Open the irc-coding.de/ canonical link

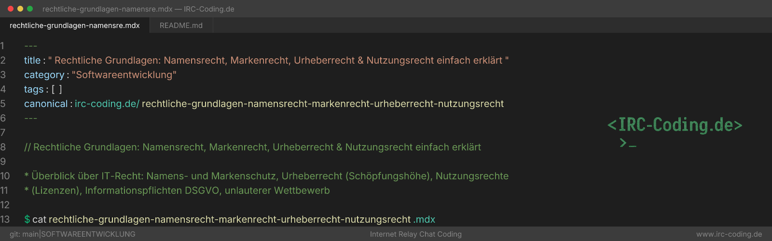(107, 104)
